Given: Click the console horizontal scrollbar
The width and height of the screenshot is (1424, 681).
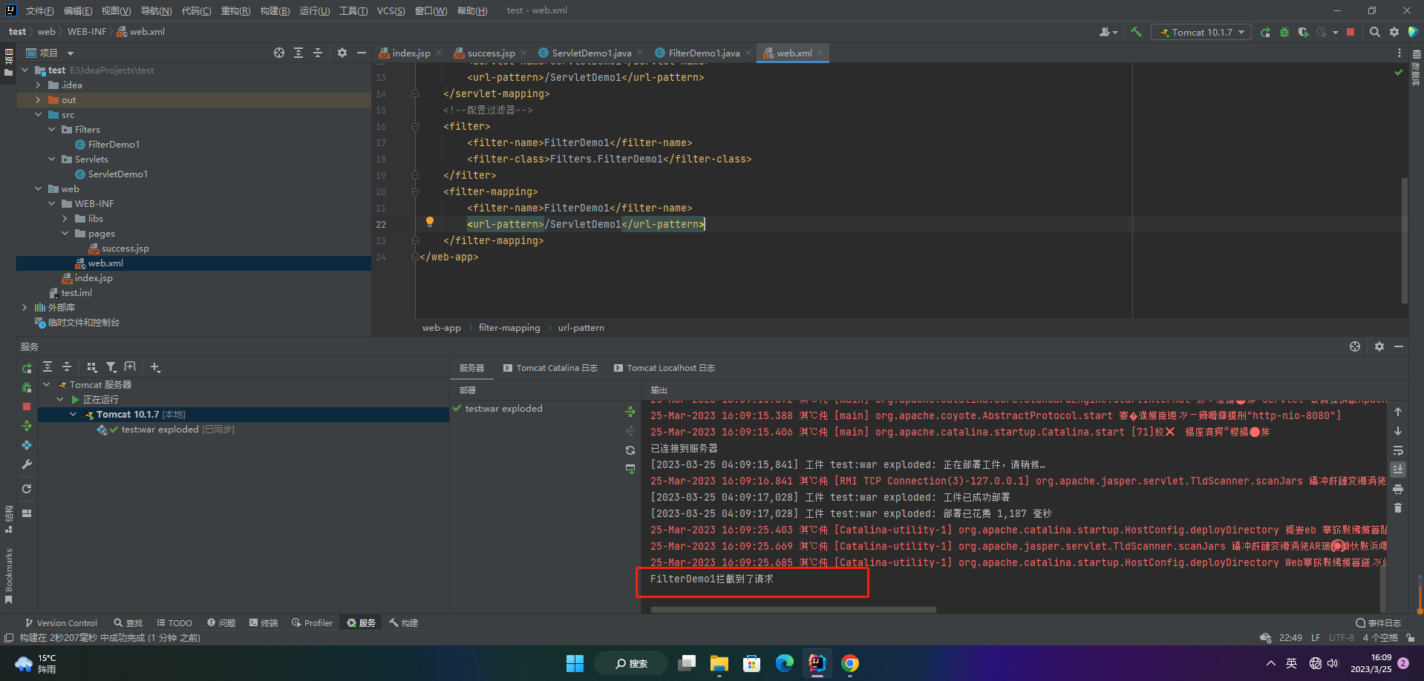Looking at the screenshot, I should (x=793, y=610).
